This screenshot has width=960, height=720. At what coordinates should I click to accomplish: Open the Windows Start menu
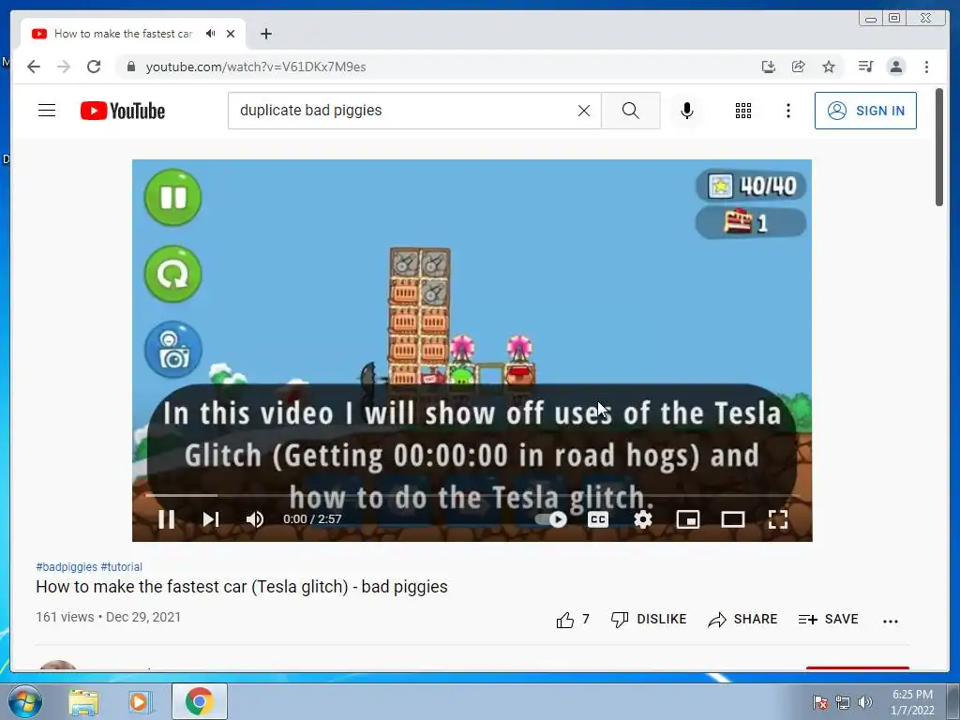pyautogui.click(x=25, y=701)
